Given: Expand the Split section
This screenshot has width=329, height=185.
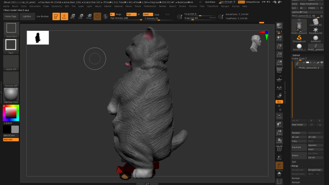Looking at the screenshot, I should point(294,162).
